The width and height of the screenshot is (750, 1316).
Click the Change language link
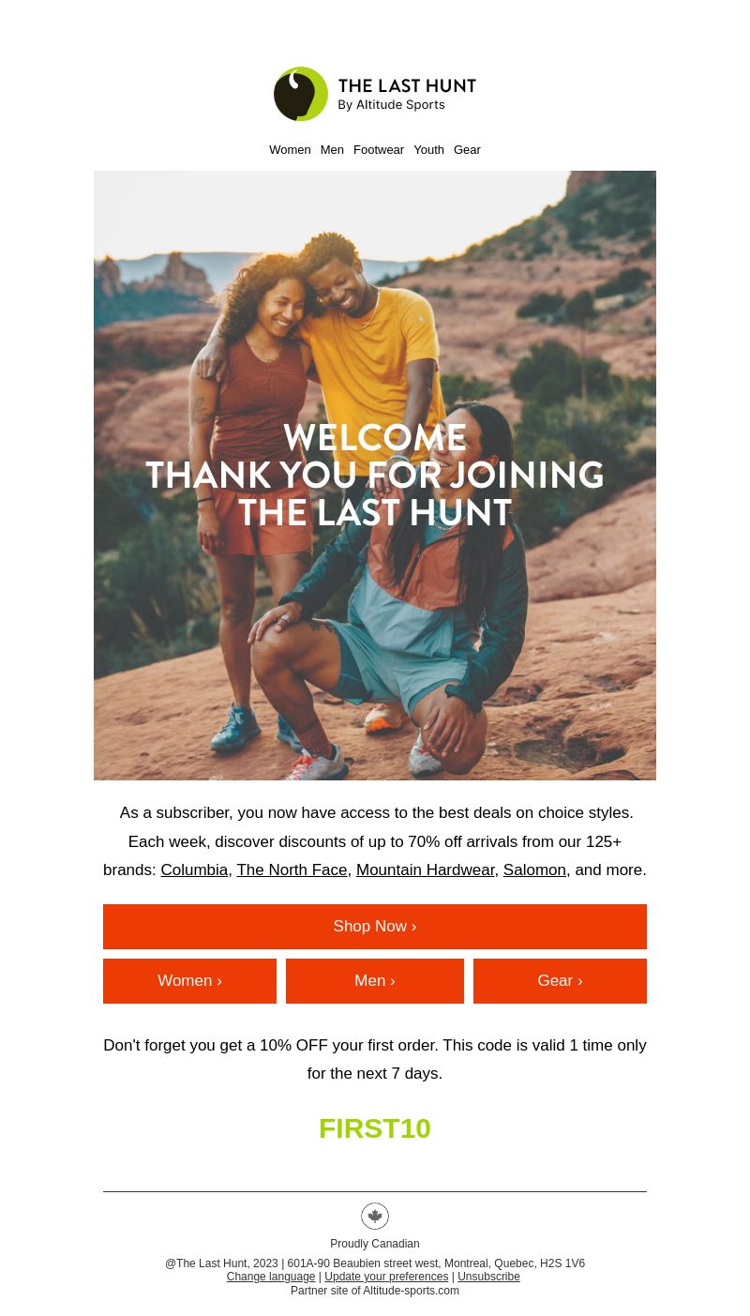click(x=271, y=1277)
